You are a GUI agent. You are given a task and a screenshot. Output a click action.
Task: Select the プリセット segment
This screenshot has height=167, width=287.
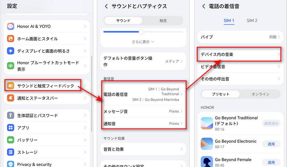[221, 94]
